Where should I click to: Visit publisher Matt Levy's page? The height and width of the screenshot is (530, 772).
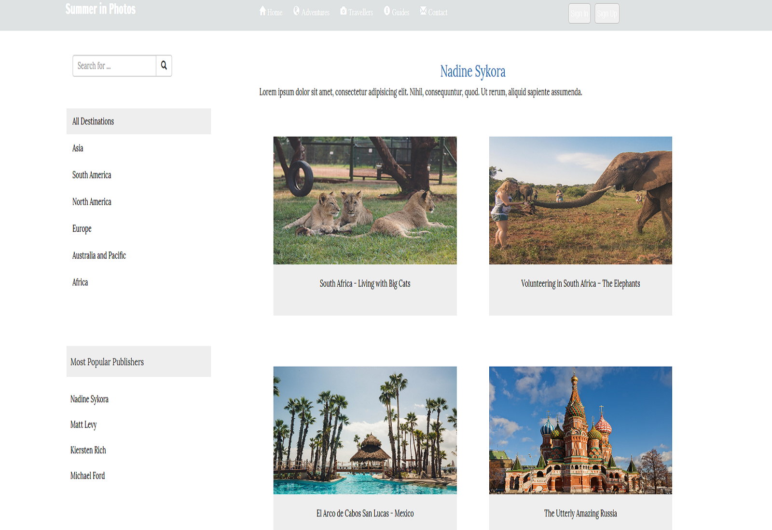click(83, 424)
